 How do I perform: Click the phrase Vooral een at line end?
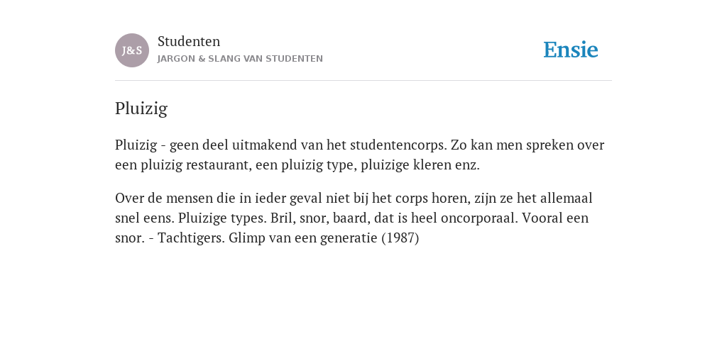(555, 218)
